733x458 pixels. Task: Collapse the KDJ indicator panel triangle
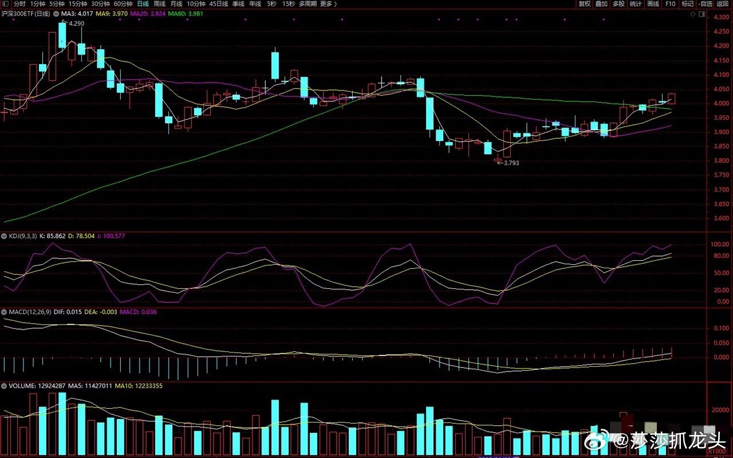pos(5,236)
